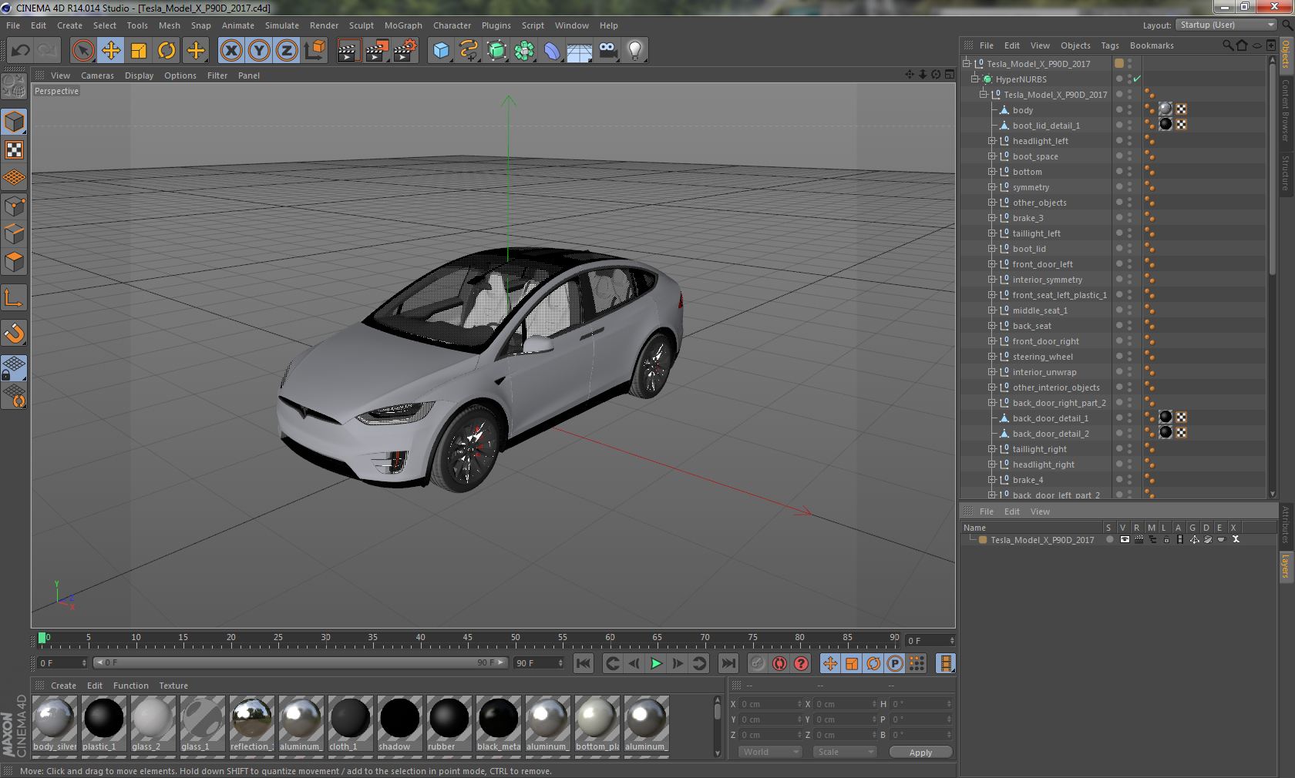Render the active view
Image resolution: width=1295 pixels, height=778 pixels.
point(348,51)
